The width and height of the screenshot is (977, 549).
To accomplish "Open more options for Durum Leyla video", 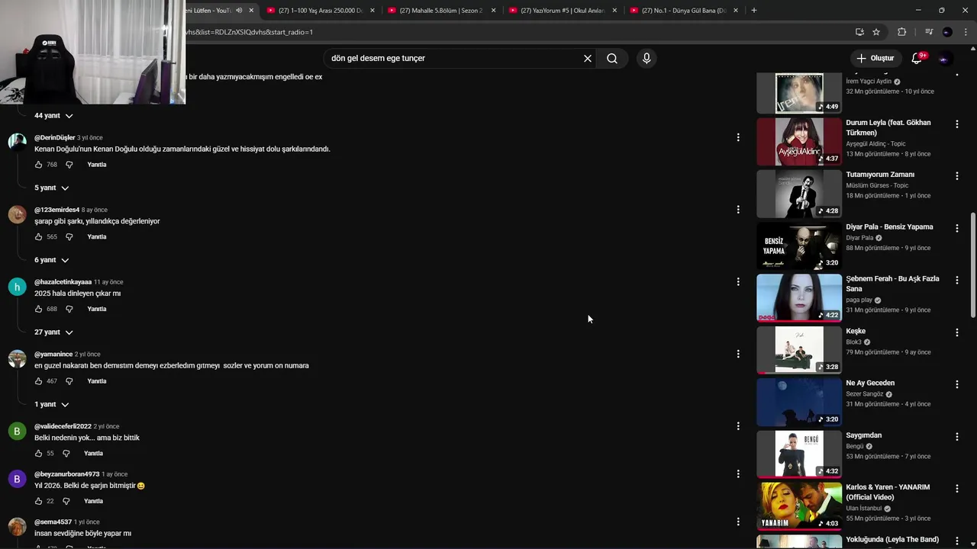I will (956, 124).
